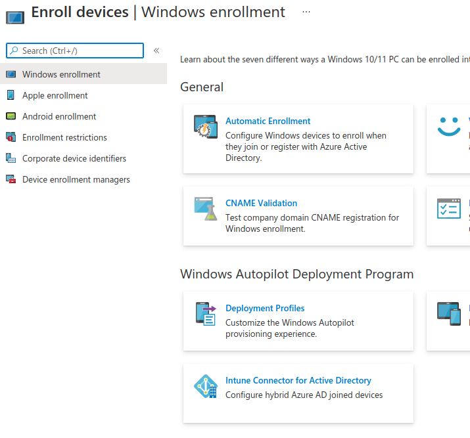Click the Deployment Profiles card icon
Image resolution: width=470 pixels, height=438 pixels.
pos(206,314)
